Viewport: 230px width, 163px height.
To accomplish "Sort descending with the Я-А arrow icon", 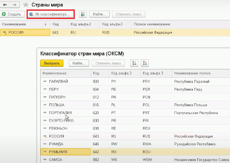I will tap(145, 63).
